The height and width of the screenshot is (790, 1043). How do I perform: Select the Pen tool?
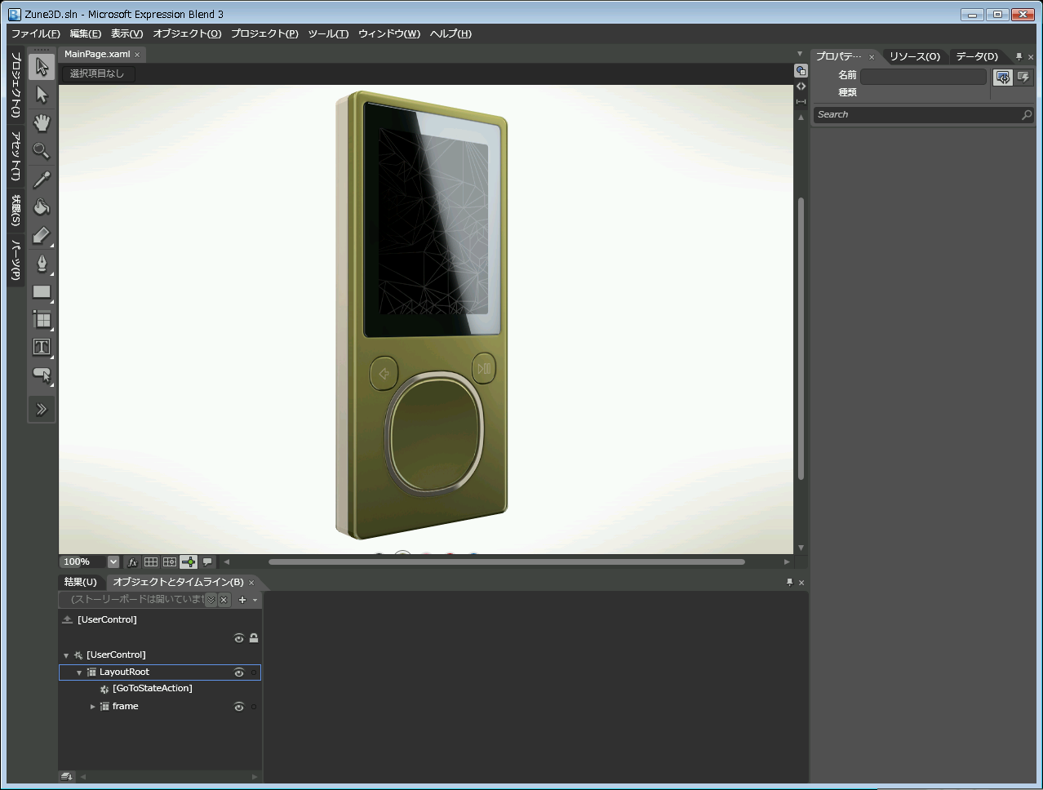coord(42,263)
